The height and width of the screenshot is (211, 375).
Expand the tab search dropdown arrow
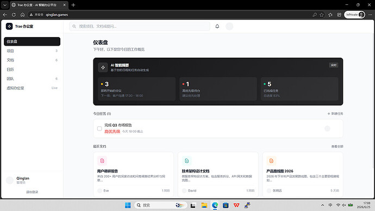pos(5,5)
